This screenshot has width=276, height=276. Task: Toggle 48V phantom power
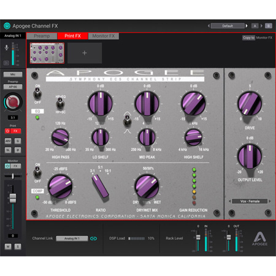(8, 141)
